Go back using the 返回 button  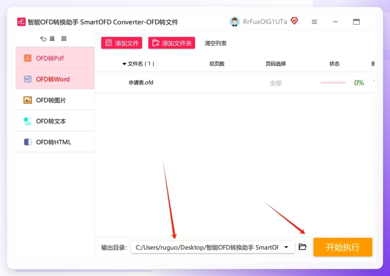click(x=53, y=39)
